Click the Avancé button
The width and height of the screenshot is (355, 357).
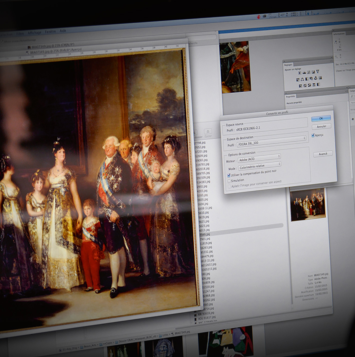pyautogui.click(x=323, y=154)
